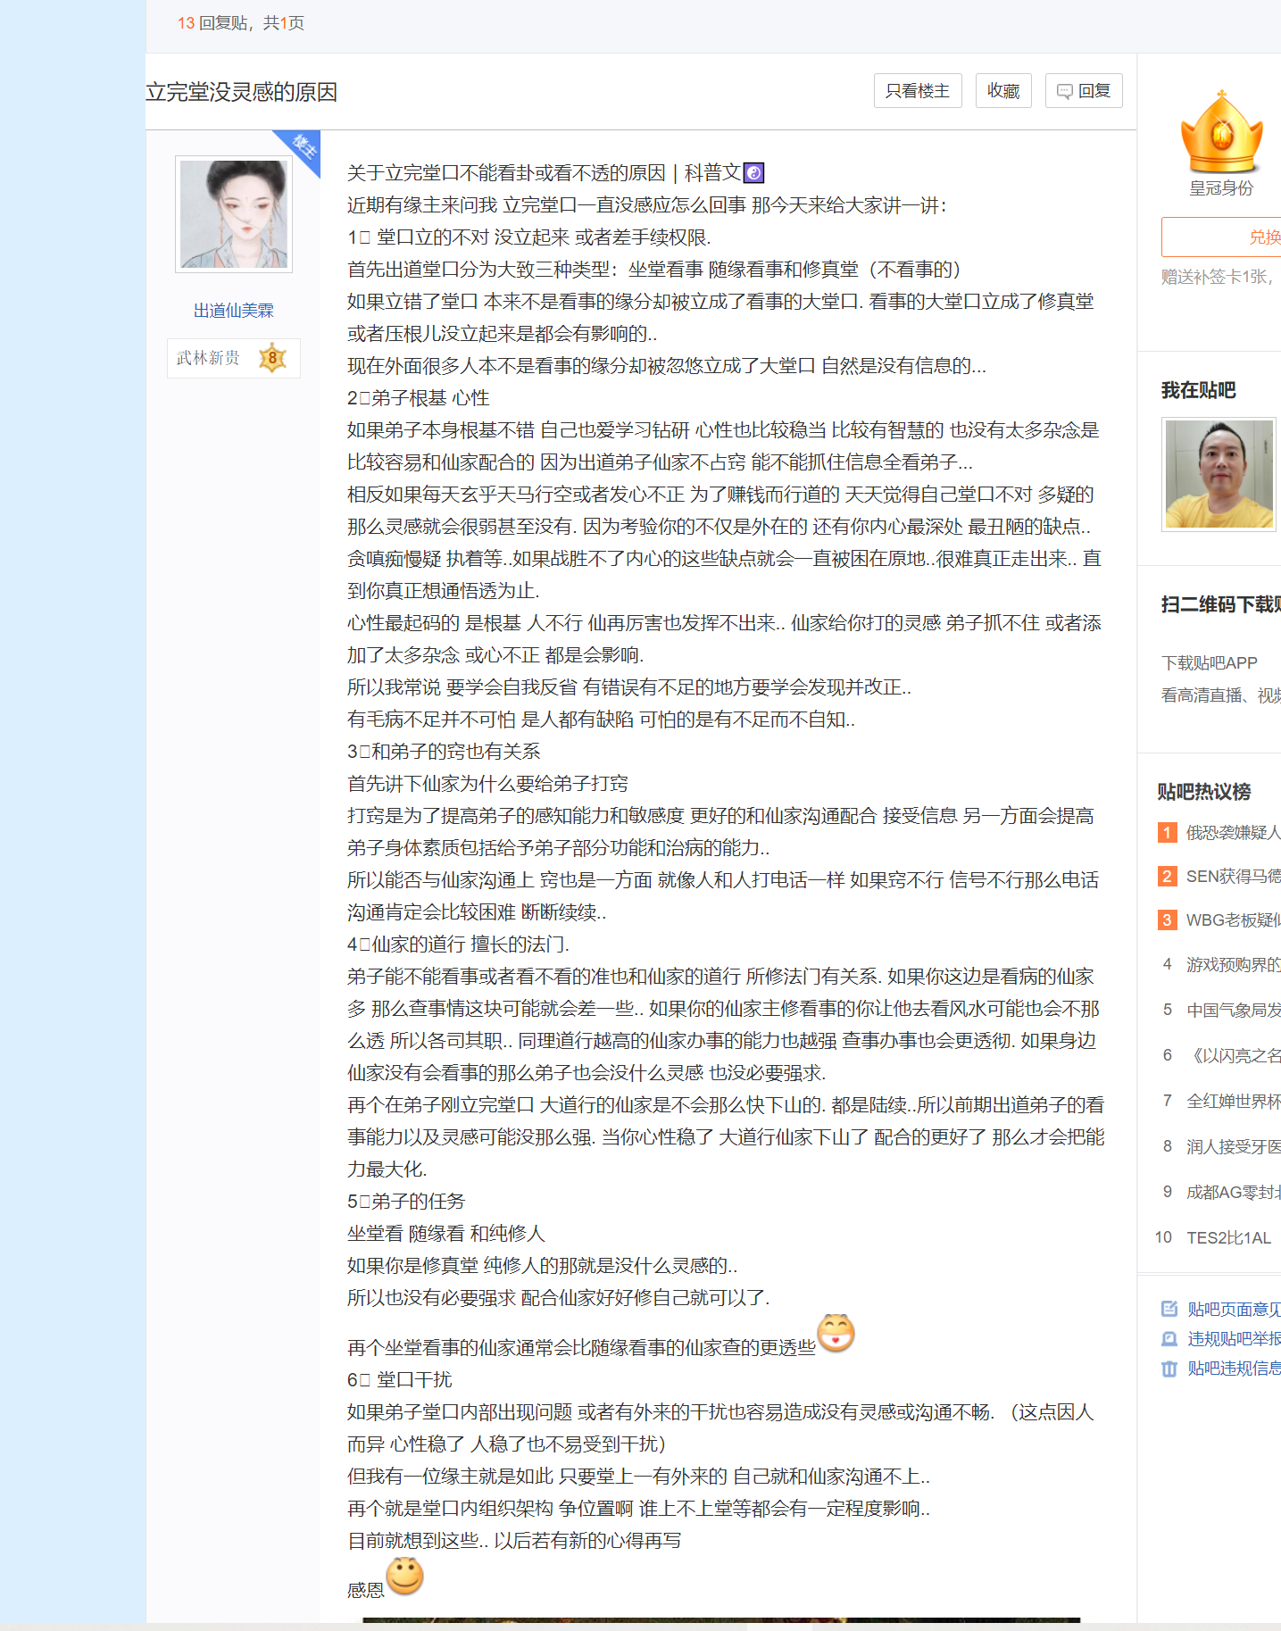Open hot topic SEN获得马德
The height and width of the screenshot is (1631, 1281).
tap(1233, 876)
